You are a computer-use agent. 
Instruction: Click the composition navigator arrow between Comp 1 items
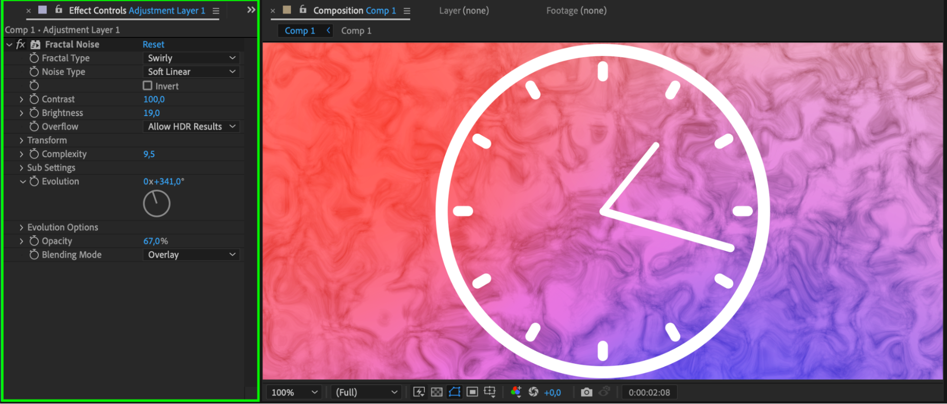(x=328, y=30)
